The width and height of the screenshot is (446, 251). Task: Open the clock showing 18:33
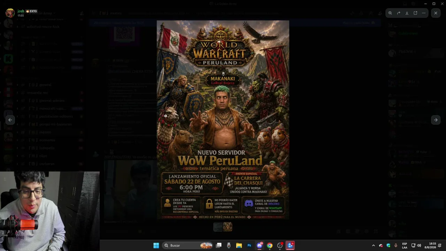[x=431, y=245]
